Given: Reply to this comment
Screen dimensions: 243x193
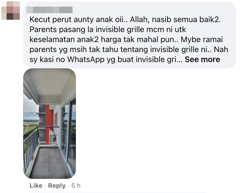Looking at the screenshot, I should 57,186.
